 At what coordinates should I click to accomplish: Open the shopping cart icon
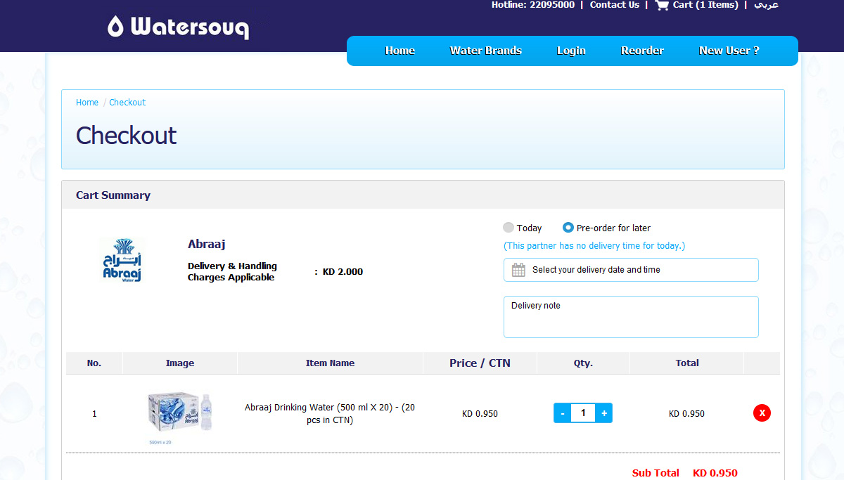(x=662, y=5)
